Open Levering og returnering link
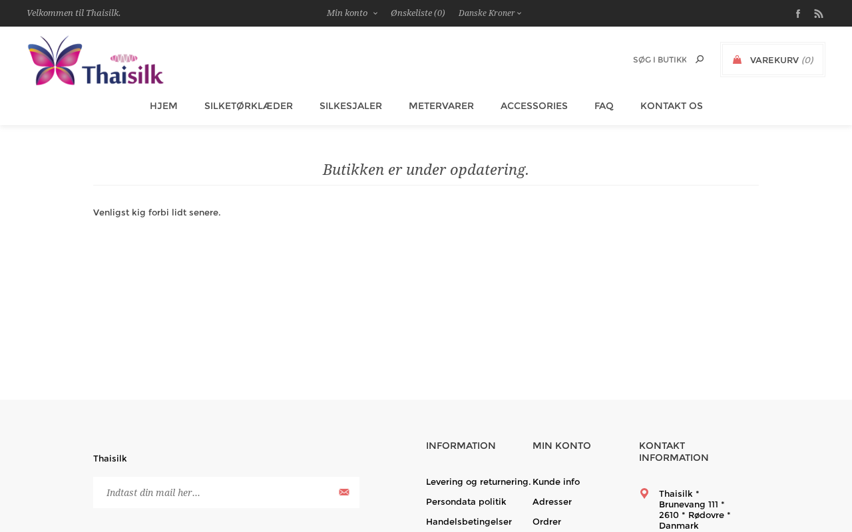852x532 pixels. coord(478,481)
